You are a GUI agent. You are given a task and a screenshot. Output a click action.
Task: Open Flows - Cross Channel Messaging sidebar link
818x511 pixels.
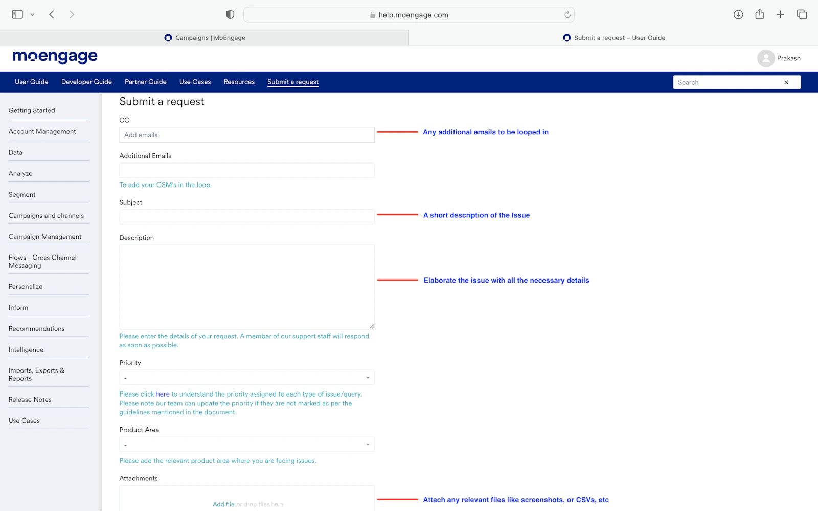43,262
